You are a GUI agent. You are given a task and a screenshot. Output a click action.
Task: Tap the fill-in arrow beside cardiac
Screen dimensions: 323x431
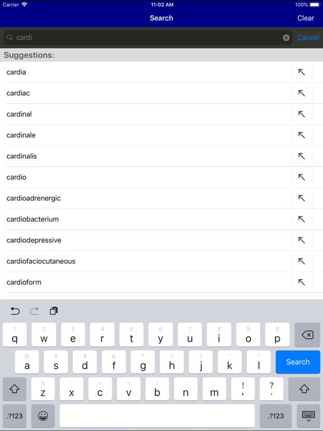[302, 93]
